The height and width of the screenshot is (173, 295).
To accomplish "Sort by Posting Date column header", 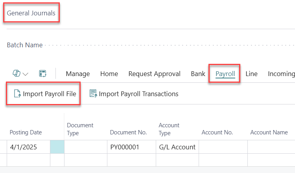I will pyautogui.click(x=26, y=132).
